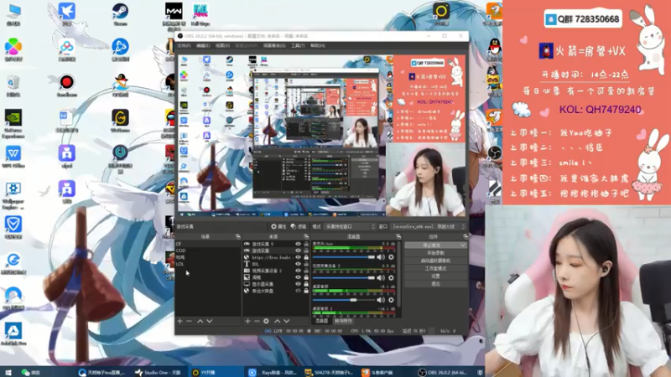671x377 pixels.
Task: Adjust the first mixer channel volume slider
Action: 344,257
